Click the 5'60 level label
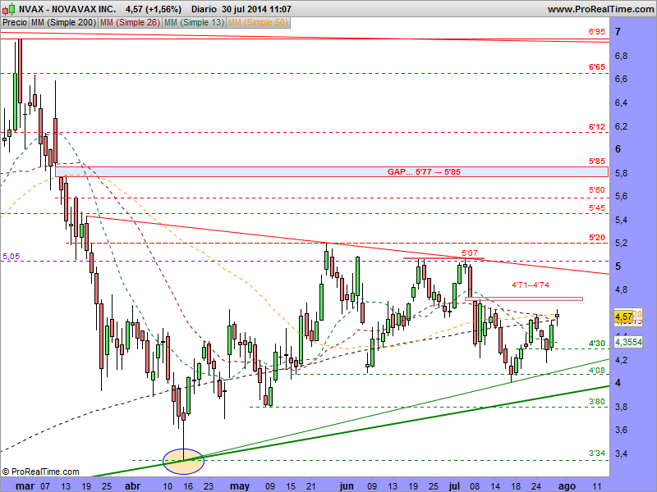This screenshot has height=492, width=657. [597, 190]
